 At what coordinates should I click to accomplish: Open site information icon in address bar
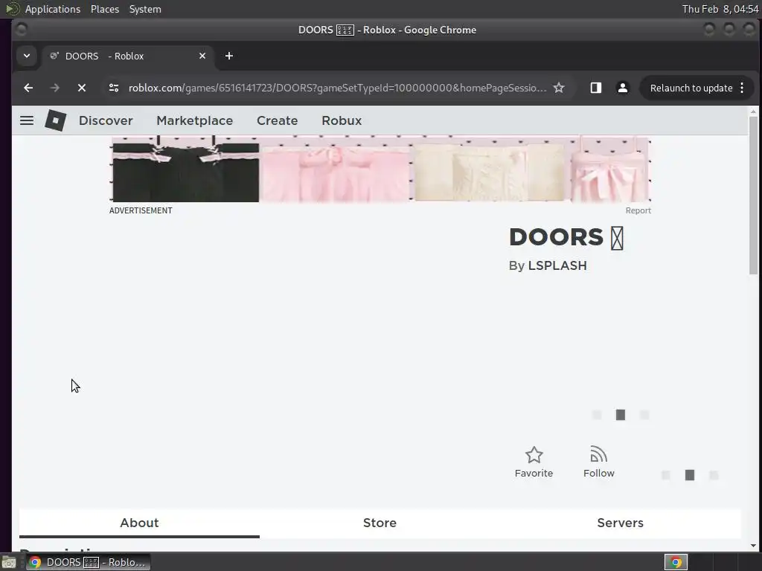(114, 88)
